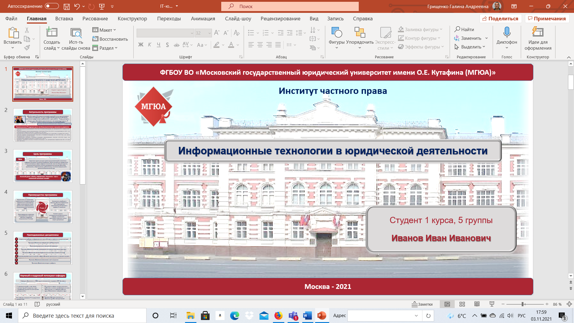Switch to Slide Sorter view in status bar
Image resolution: width=574 pixels, height=323 pixels.
coord(462,304)
